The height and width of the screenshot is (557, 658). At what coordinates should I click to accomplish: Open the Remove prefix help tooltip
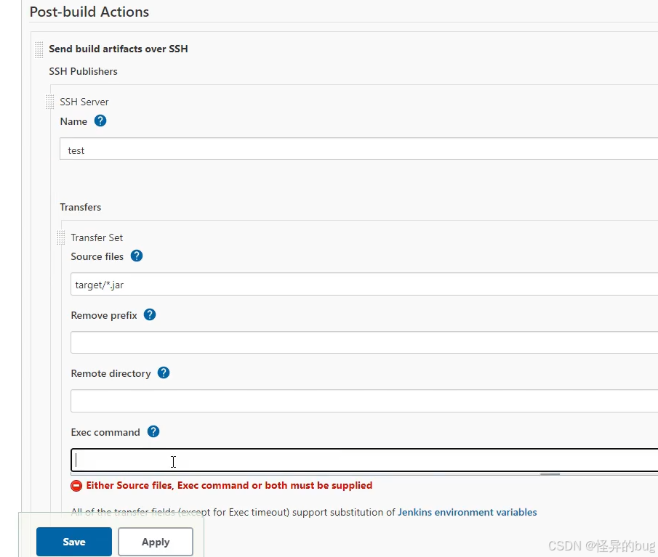150,315
